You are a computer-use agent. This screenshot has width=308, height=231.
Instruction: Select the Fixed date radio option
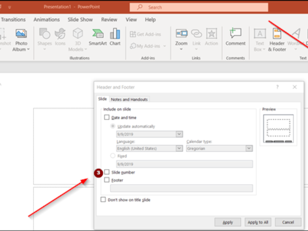click(x=113, y=156)
